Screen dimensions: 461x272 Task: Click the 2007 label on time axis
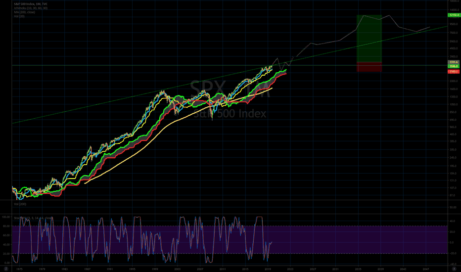tap(200, 269)
